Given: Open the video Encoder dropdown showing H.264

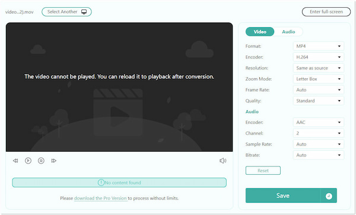Looking at the screenshot, I should coord(319,57).
